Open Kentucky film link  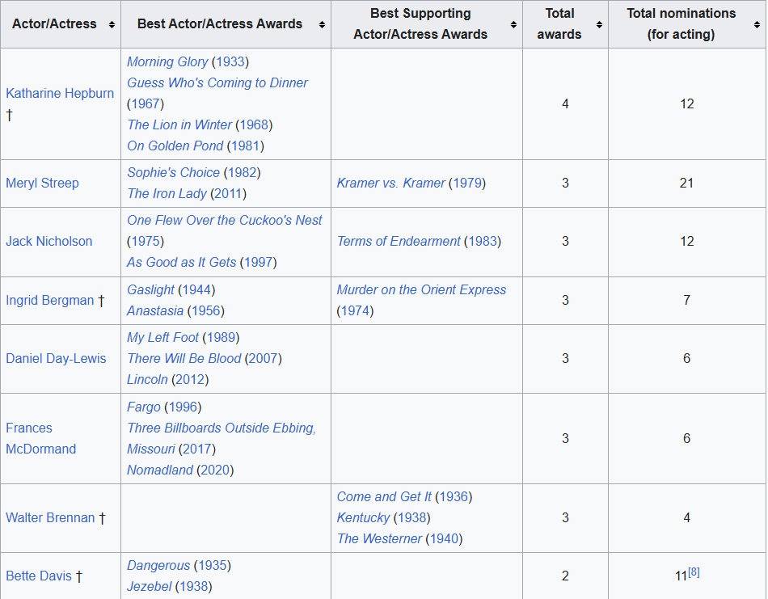point(363,517)
